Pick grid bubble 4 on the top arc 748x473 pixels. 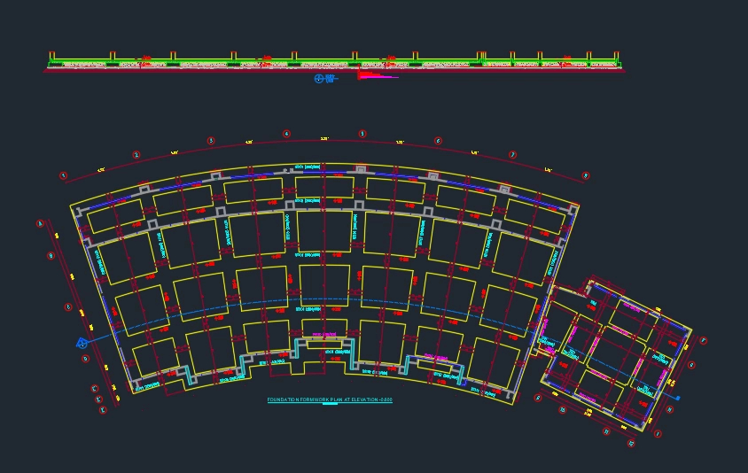(x=286, y=135)
